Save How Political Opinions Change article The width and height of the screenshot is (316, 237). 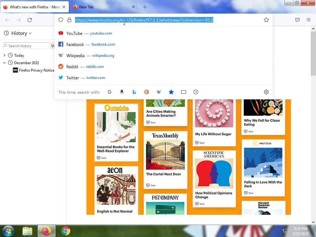pyautogui.click(x=200, y=204)
